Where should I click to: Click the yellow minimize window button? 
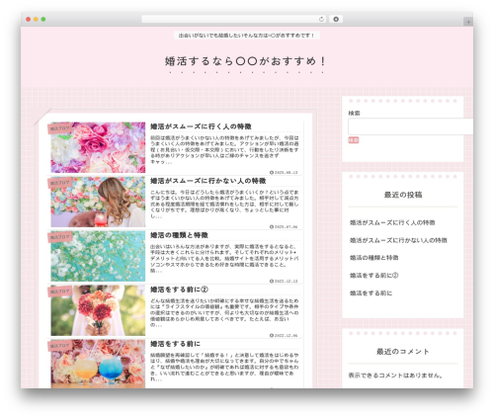coord(36,19)
